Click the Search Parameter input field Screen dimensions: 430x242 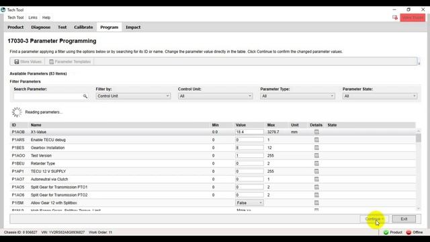[x=51, y=96]
